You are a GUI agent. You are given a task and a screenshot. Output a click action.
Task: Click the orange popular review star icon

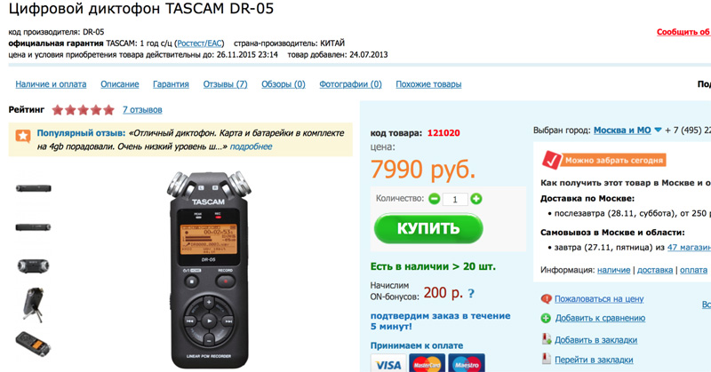coord(23,136)
